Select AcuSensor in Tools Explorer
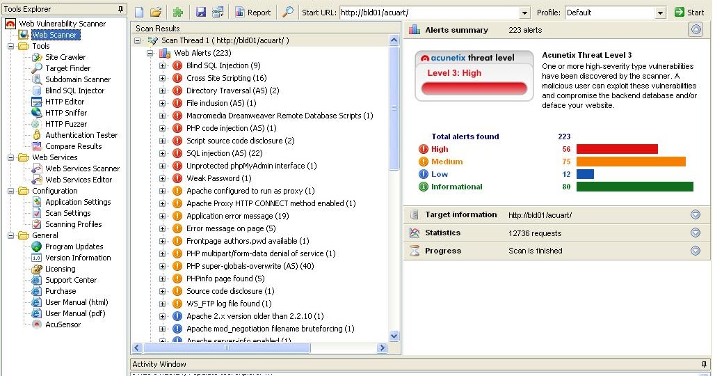Image resolution: width=715 pixels, height=376 pixels. [x=63, y=324]
